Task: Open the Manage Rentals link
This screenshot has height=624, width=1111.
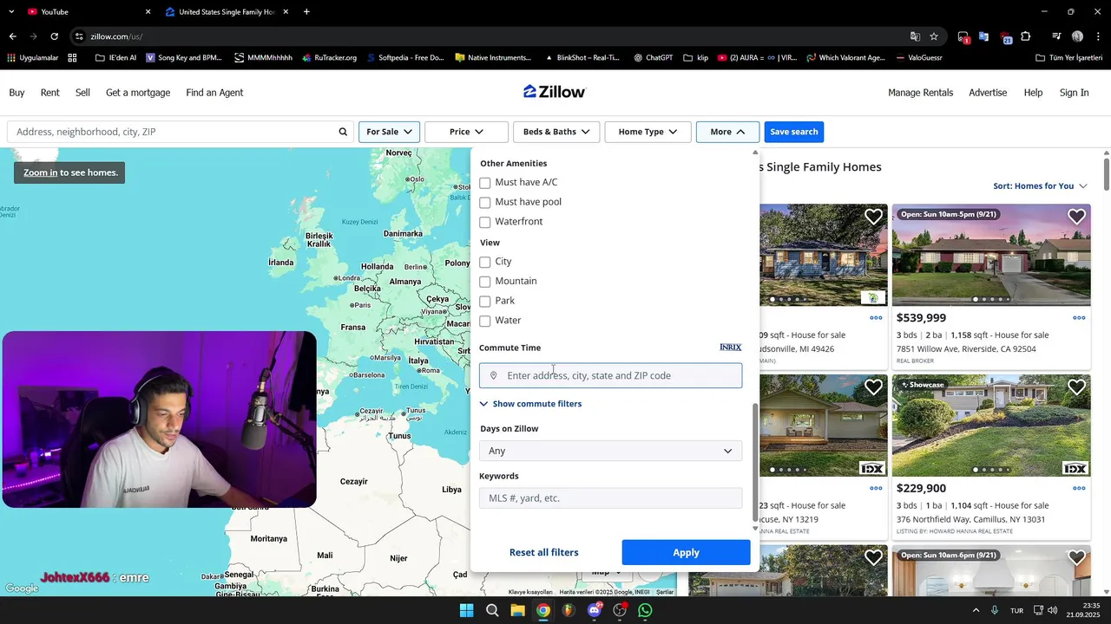Action: 920,93
